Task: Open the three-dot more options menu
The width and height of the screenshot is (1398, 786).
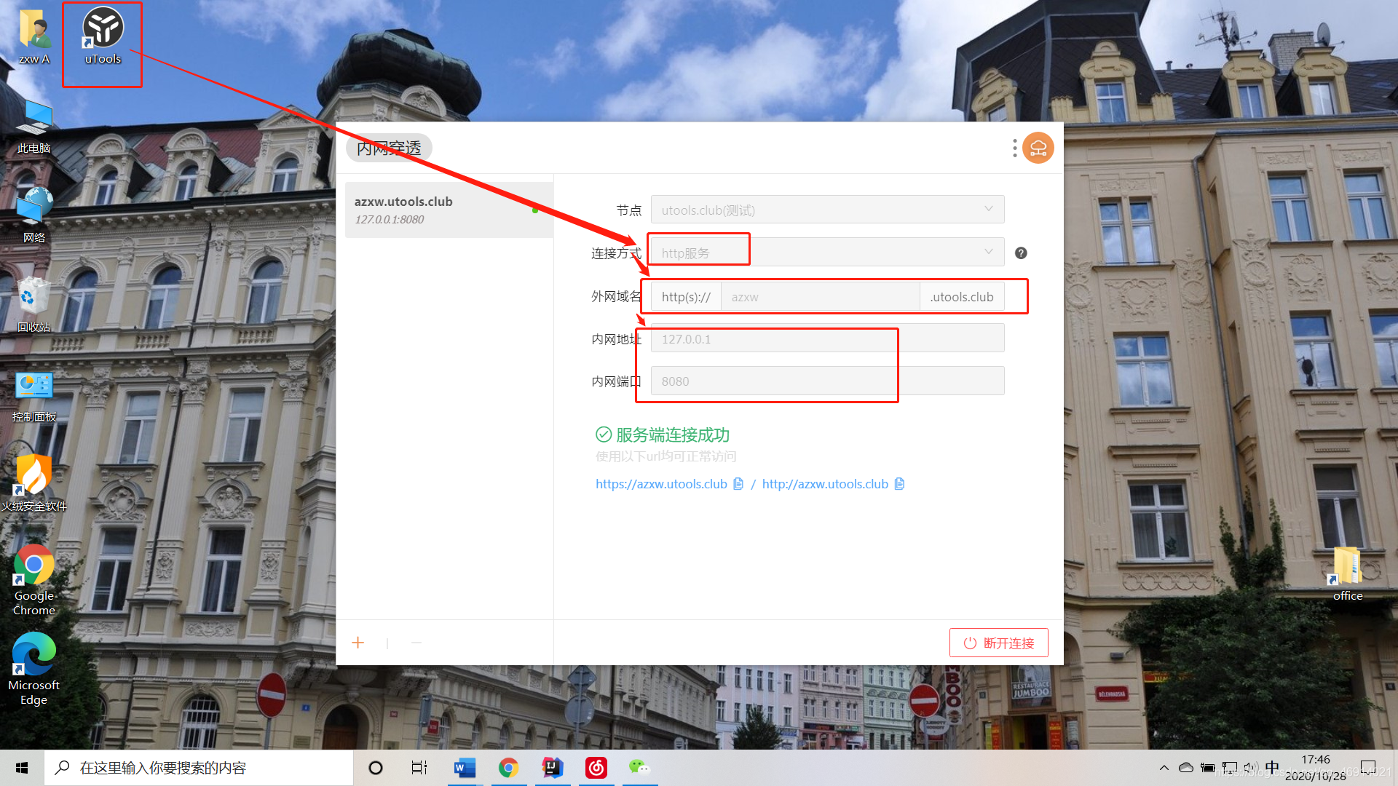Action: point(1014,148)
